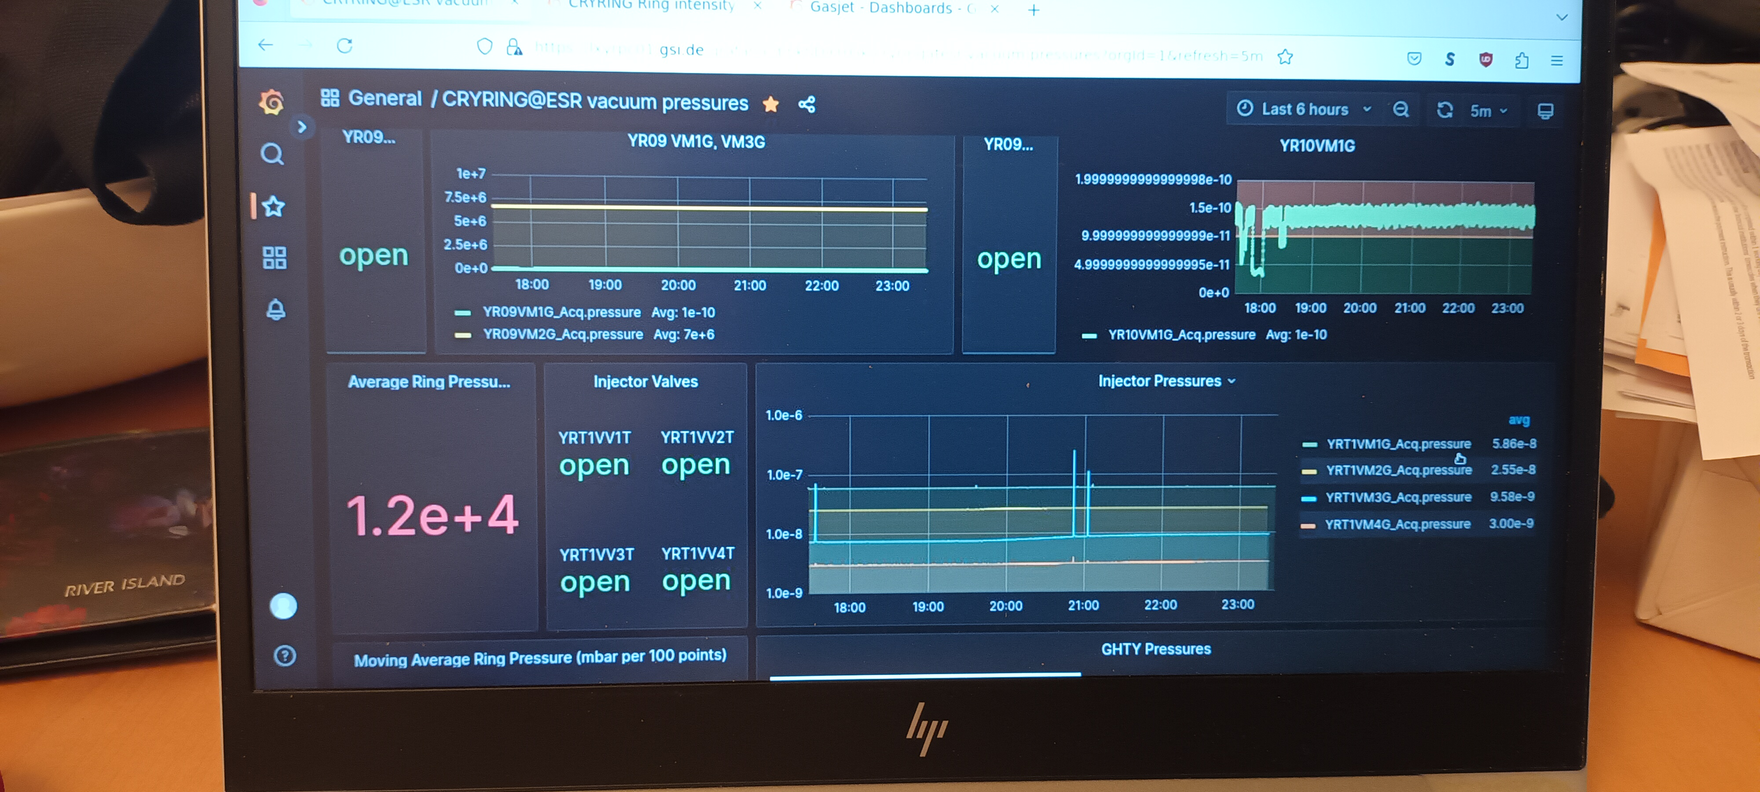Open a new browser tab
Image resolution: width=1760 pixels, height=792 pixels.
(1034, 10)
